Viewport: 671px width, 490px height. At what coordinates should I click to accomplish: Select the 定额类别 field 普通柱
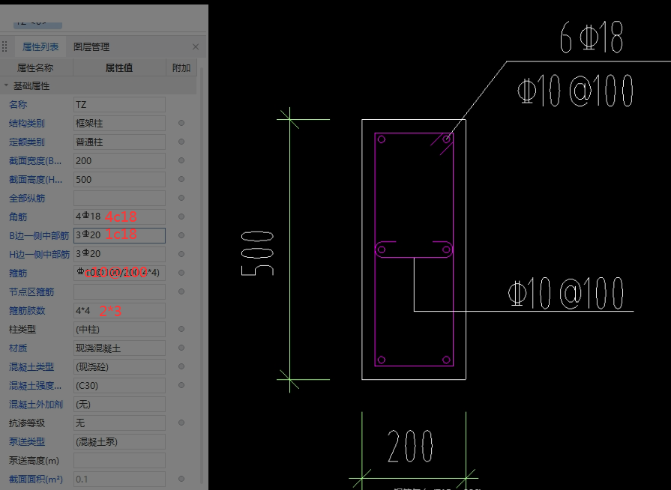pos(119,142)
